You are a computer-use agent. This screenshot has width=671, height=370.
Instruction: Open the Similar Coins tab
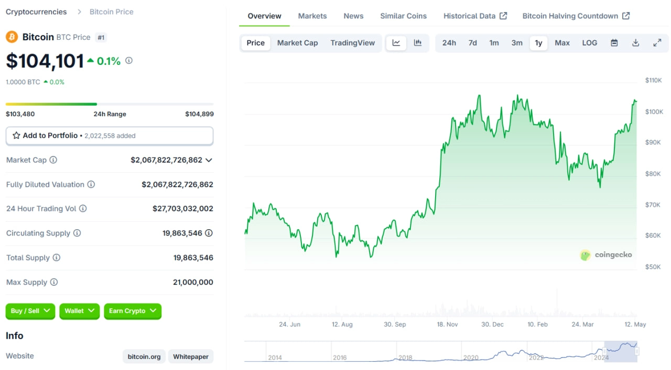click(x=404, y=16)
